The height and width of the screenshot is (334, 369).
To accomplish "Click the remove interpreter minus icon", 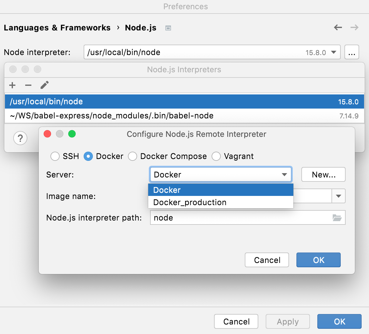I will (x=28, y=85).
